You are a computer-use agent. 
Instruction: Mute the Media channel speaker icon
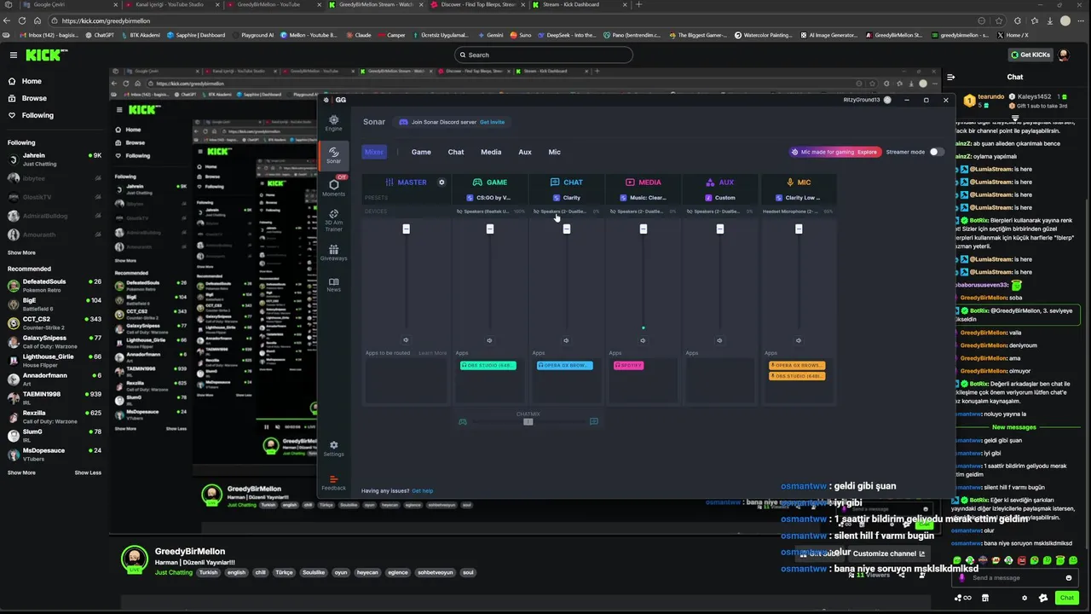(x=643, y=340)
